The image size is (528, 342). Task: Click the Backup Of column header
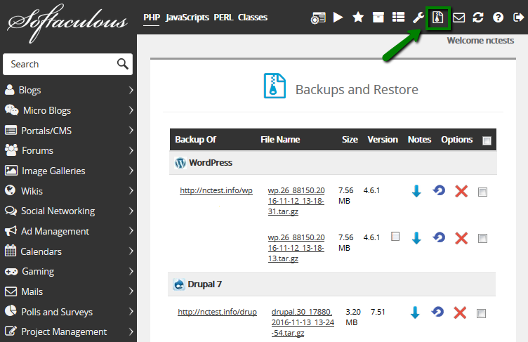195,140
